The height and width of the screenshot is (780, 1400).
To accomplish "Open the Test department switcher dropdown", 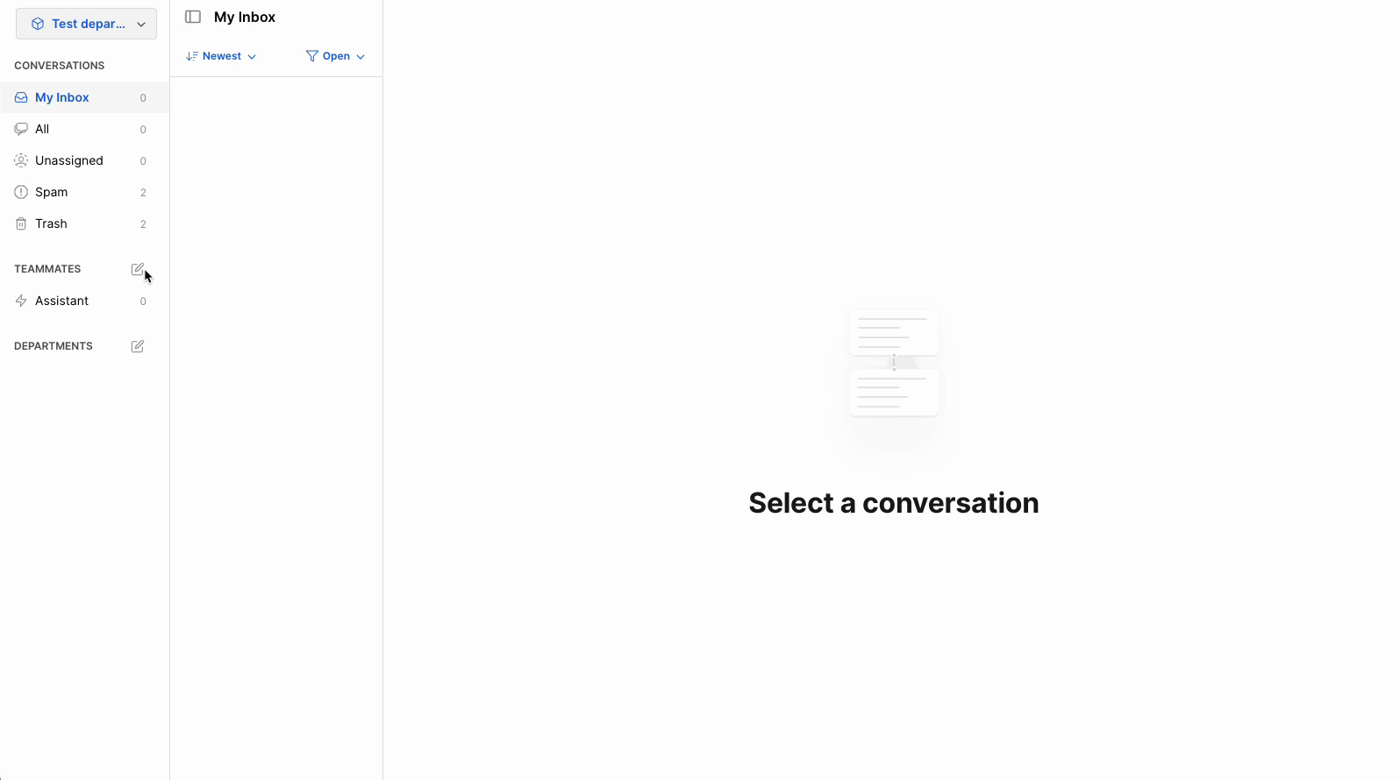I will point(86,24).
